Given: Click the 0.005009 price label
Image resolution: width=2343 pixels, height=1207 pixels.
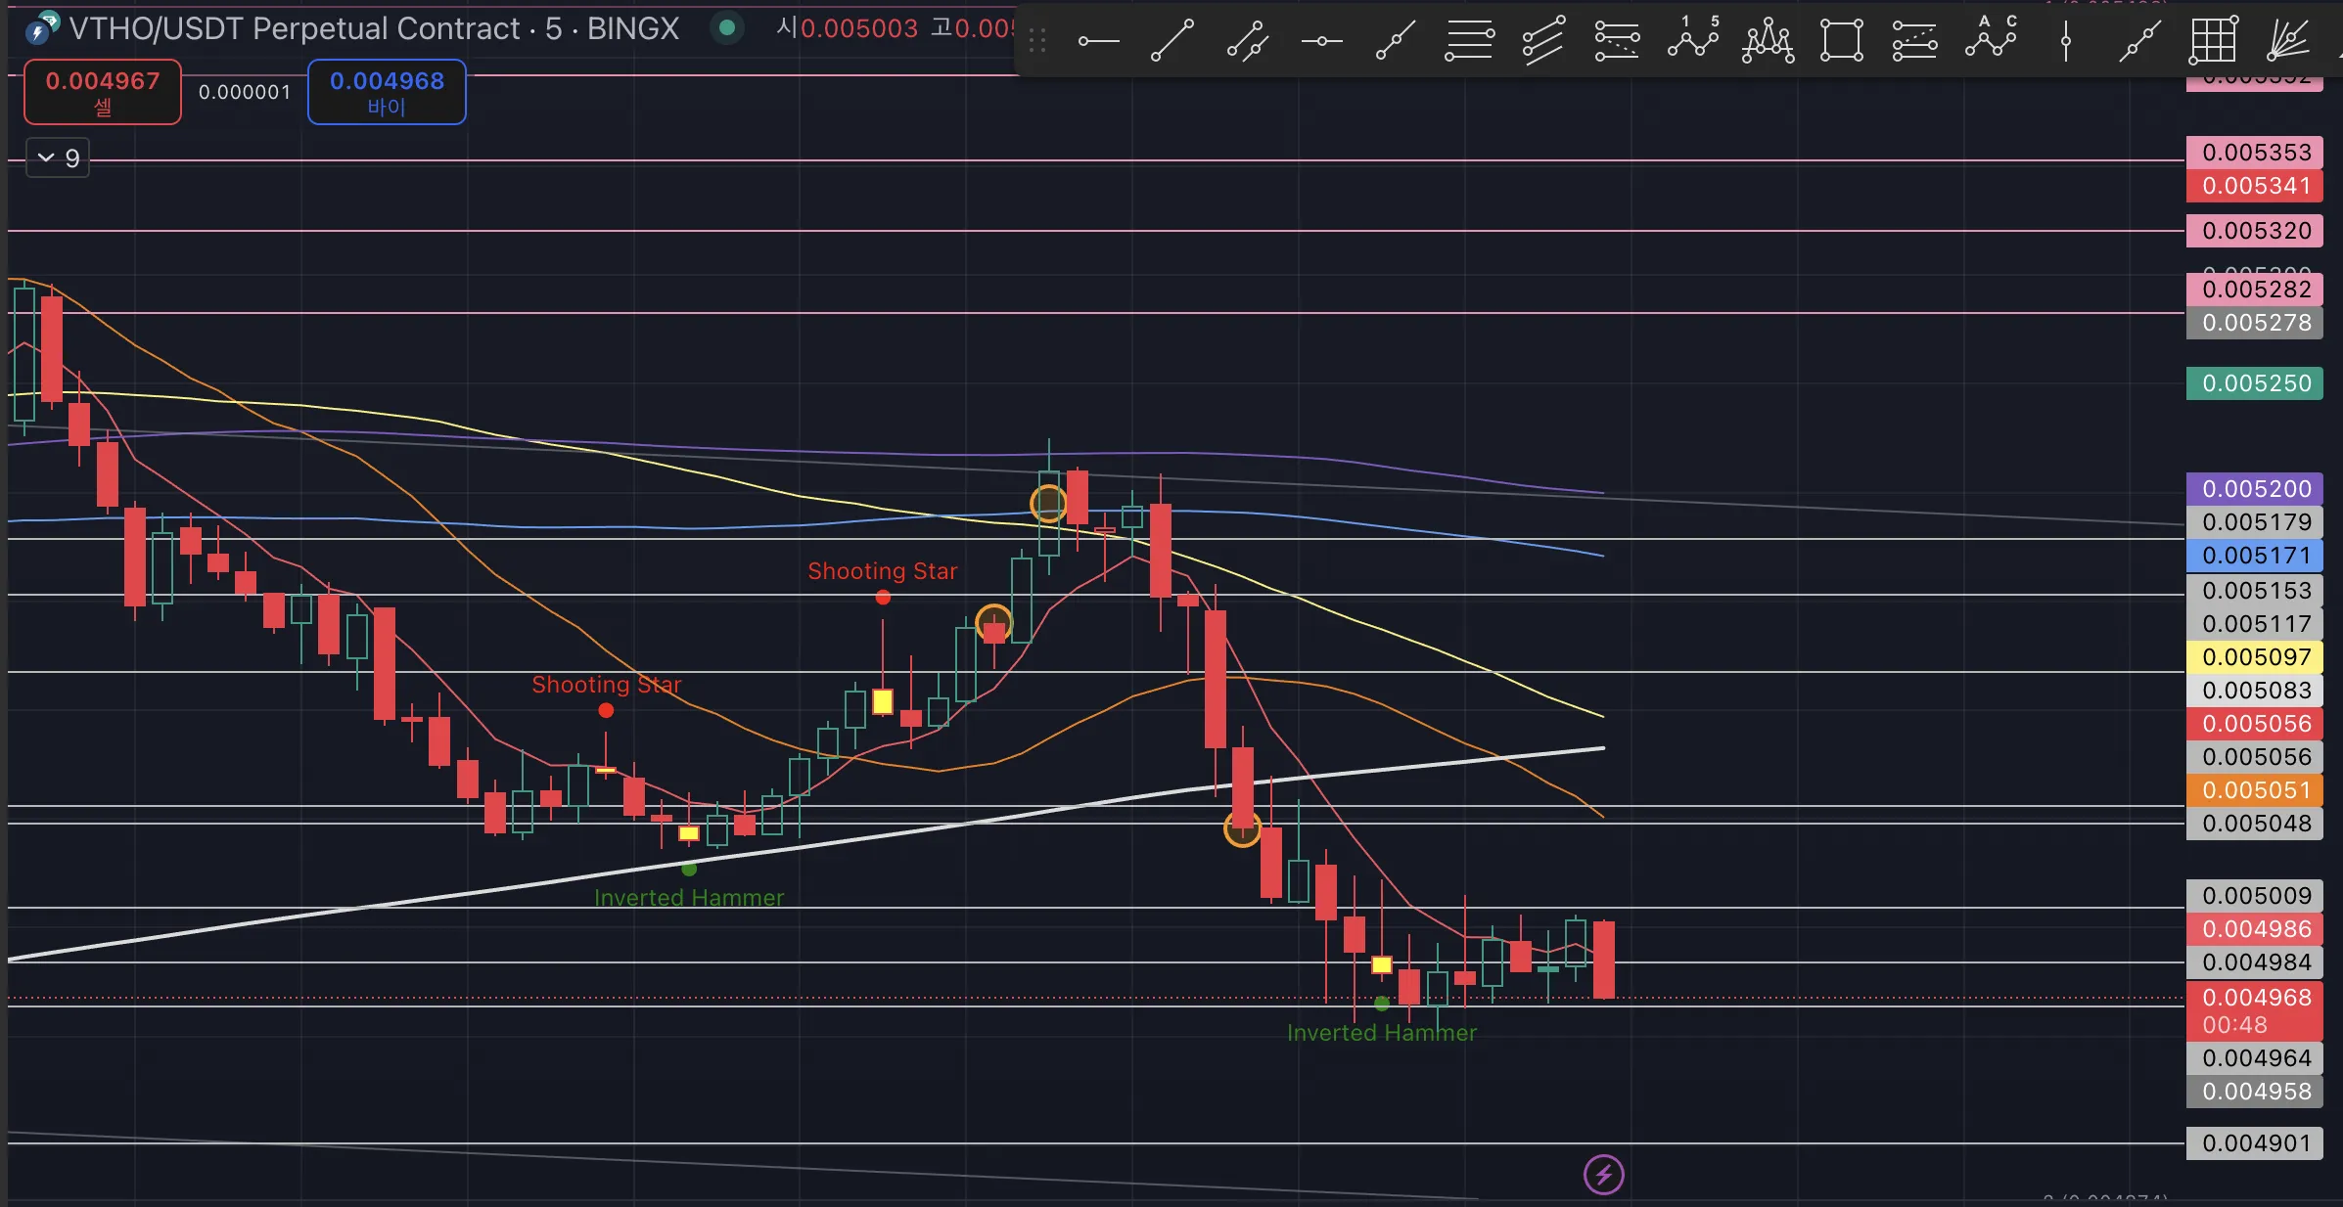Looking at the screenshot, I should click(x=2255, y=896).
